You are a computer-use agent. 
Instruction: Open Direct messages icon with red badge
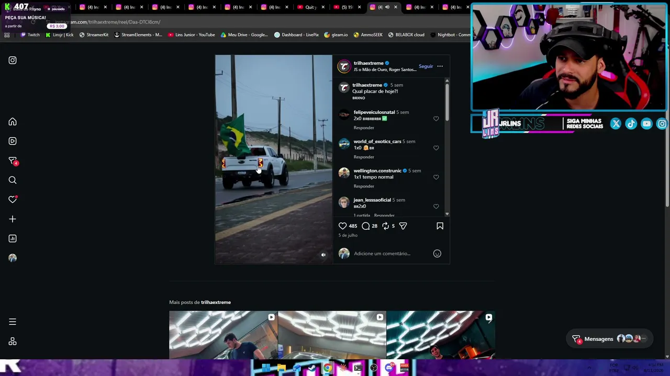(x=13, y=161)
